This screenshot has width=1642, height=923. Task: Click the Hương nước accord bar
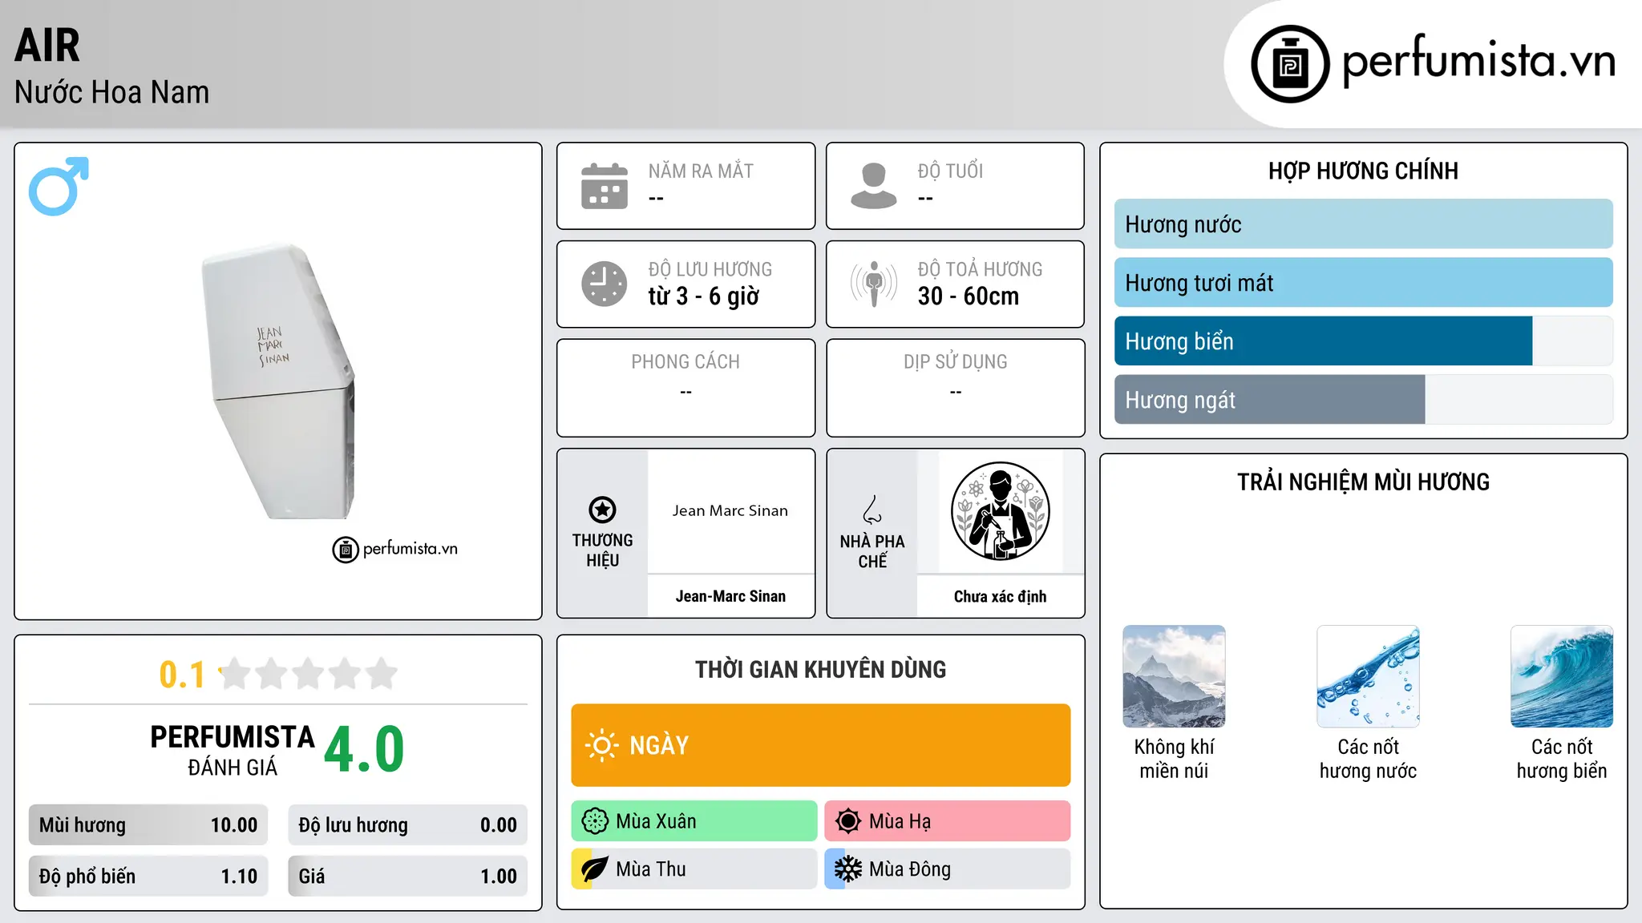[1364, 224]
